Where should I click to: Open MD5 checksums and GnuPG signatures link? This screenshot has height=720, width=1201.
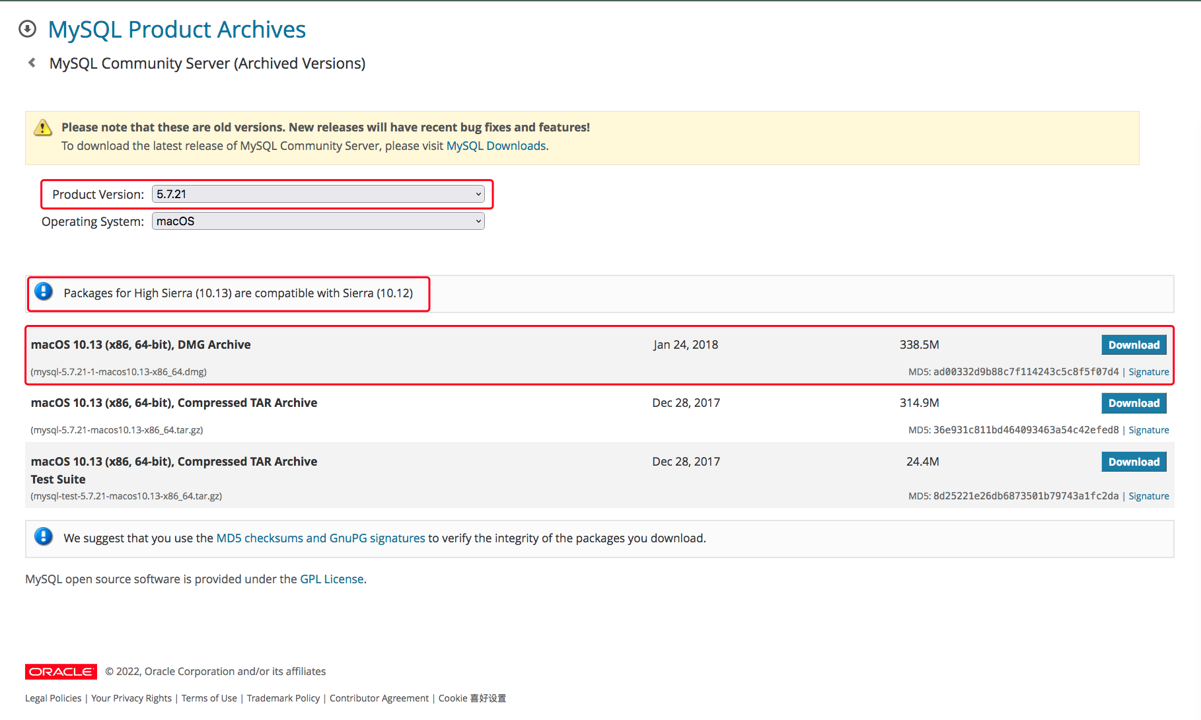coord(321,538)
